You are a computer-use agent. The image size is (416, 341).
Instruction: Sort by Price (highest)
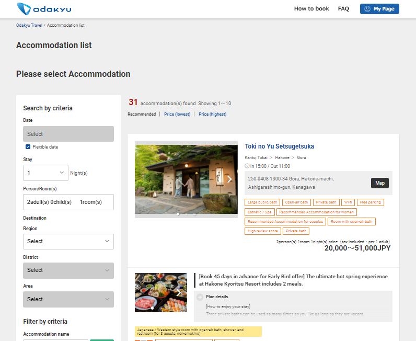(x=212, y=114)
